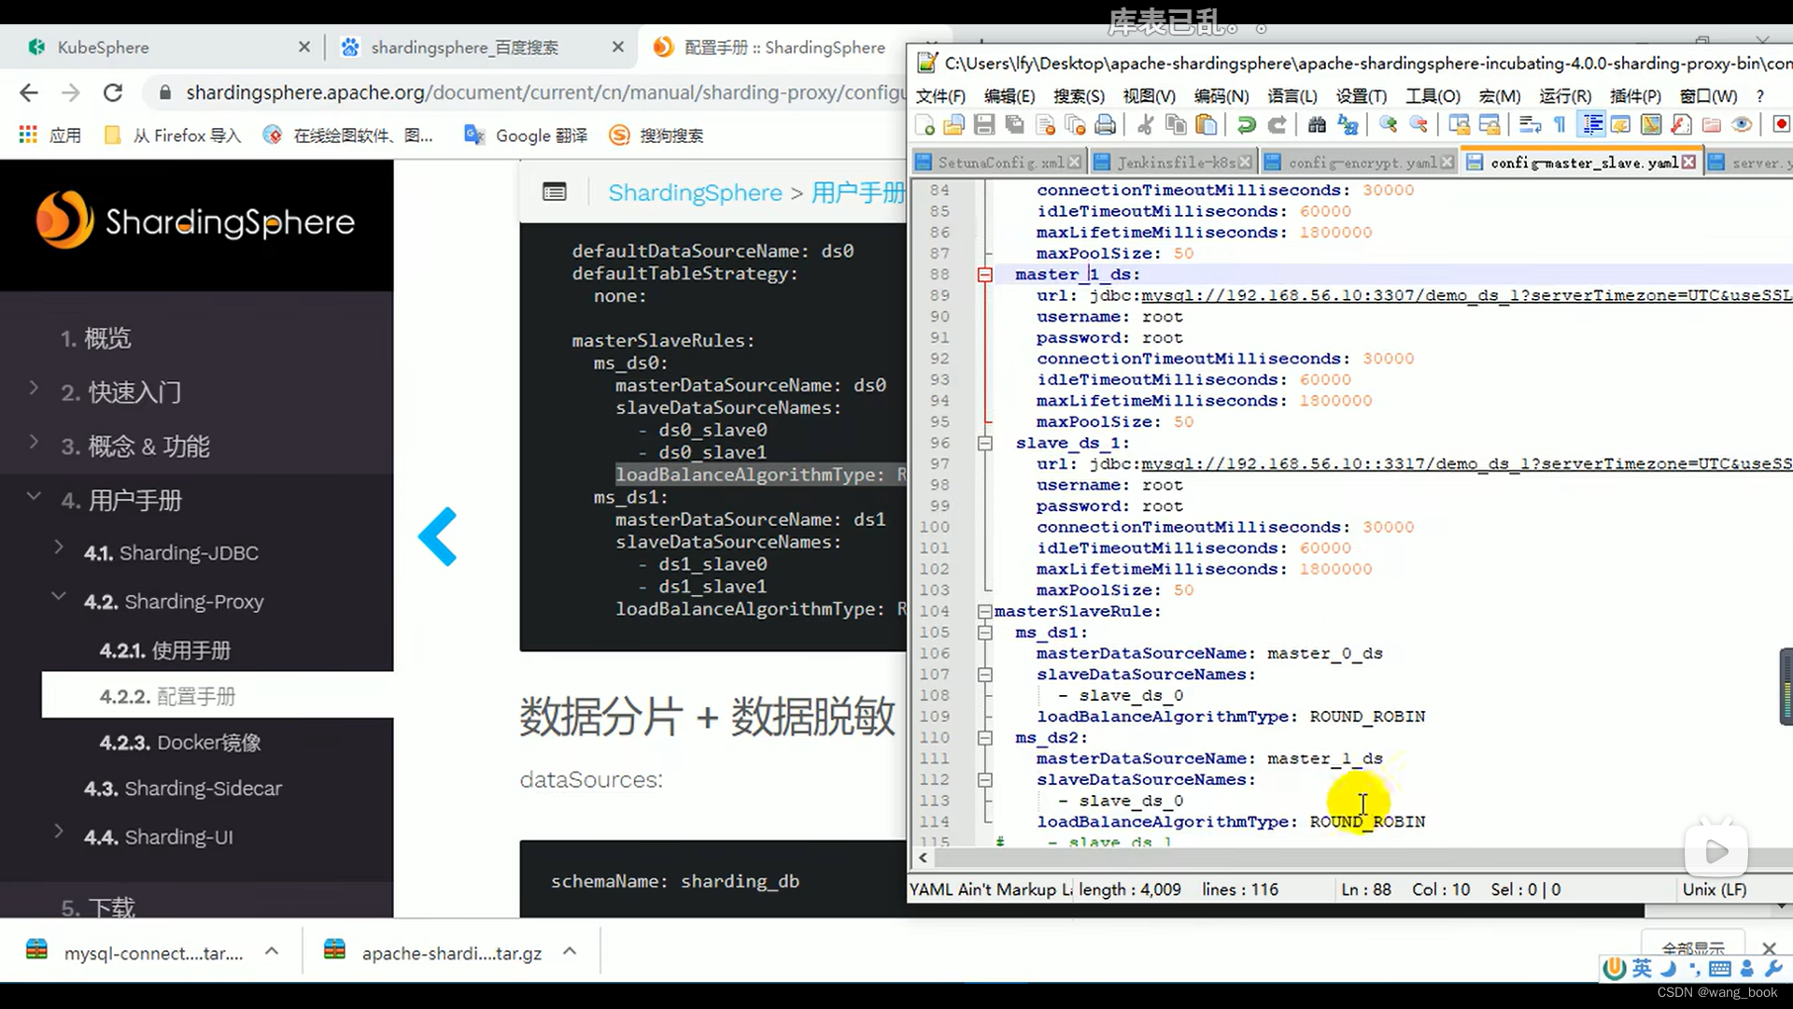
Task: Reload the browser page
Action: click(113, 92)
